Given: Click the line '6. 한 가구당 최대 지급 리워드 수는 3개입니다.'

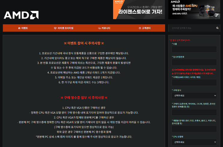Looking at the screenshot, I should pyautogui.click(x=84, y=82).
